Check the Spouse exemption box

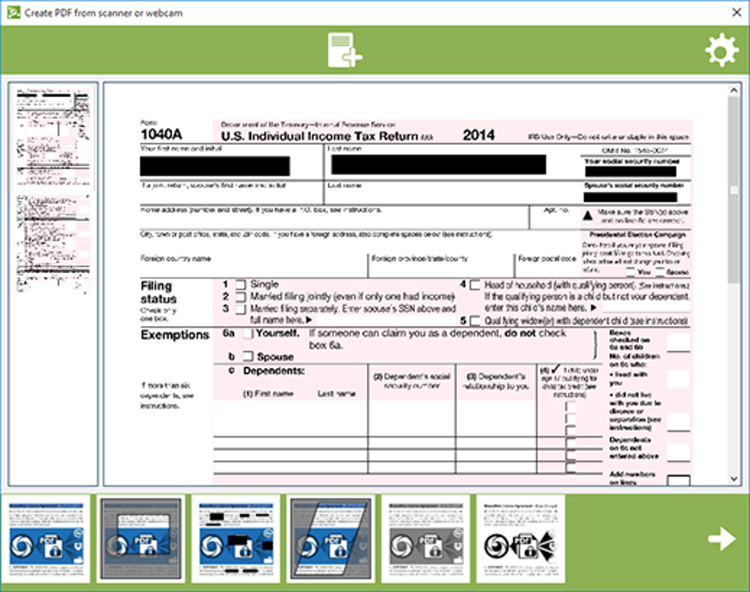click(x=248, y=356)
